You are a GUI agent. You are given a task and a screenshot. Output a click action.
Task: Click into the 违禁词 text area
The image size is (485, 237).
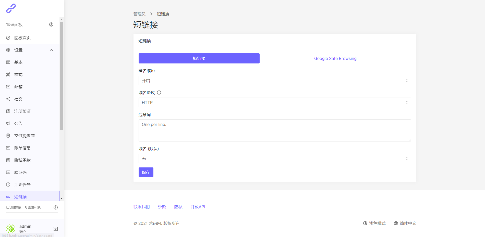(275, 130)
